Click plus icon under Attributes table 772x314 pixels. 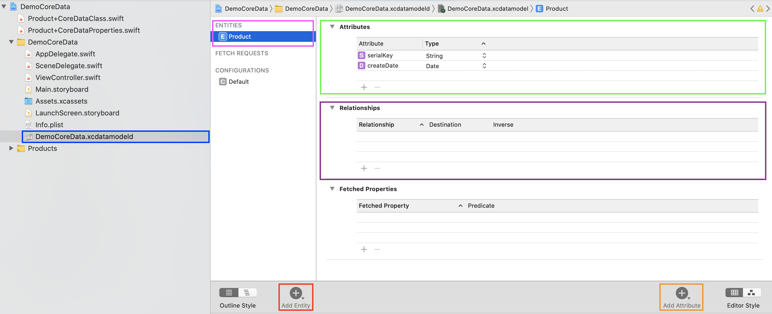pos(364,87)
